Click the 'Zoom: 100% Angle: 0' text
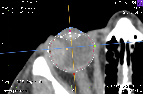This screenshot has height=94, width=143. (x=22, y=82)
